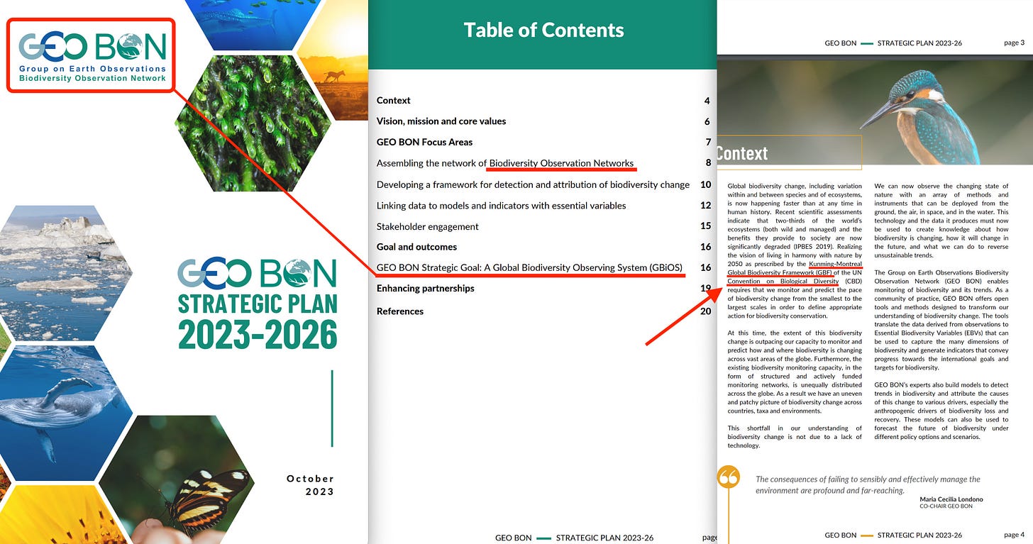
Task: Click page number 6 beside Vision entry
Action: [707, 121]
